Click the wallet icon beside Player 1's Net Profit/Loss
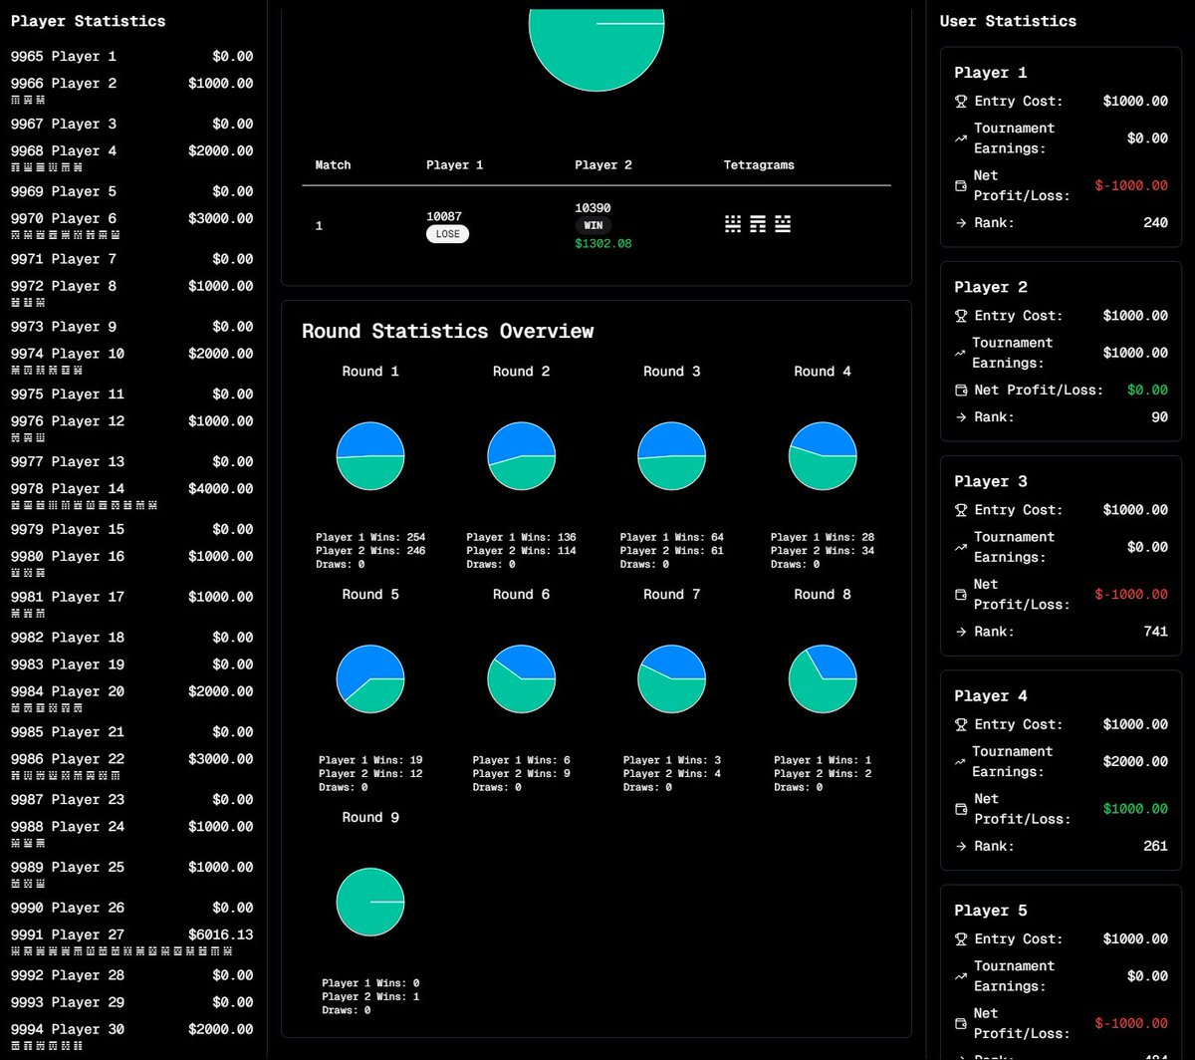 961,185
